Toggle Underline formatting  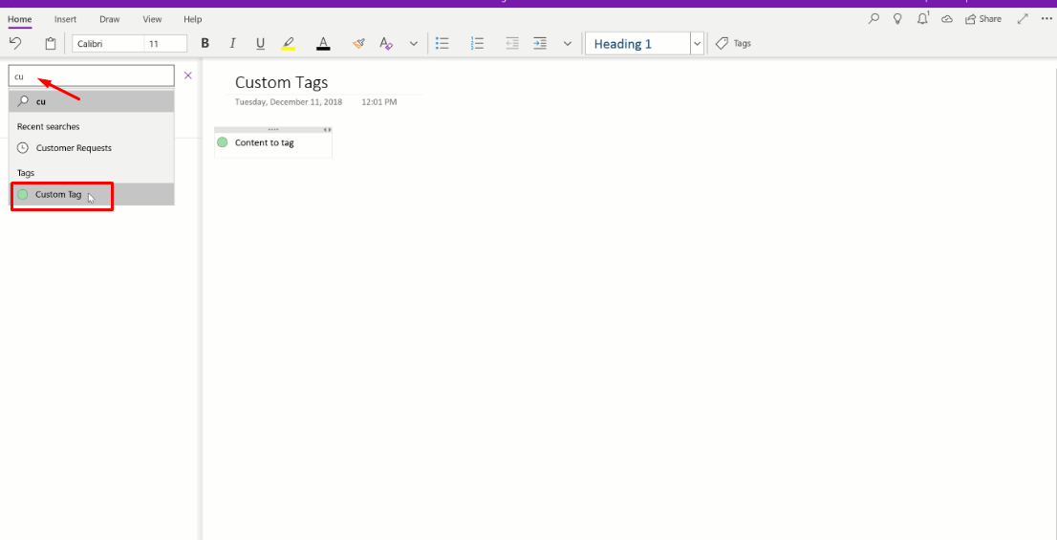(260, 44)
